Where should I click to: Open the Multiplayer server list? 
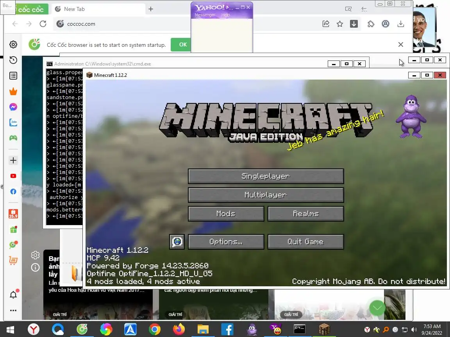point(266,195)
